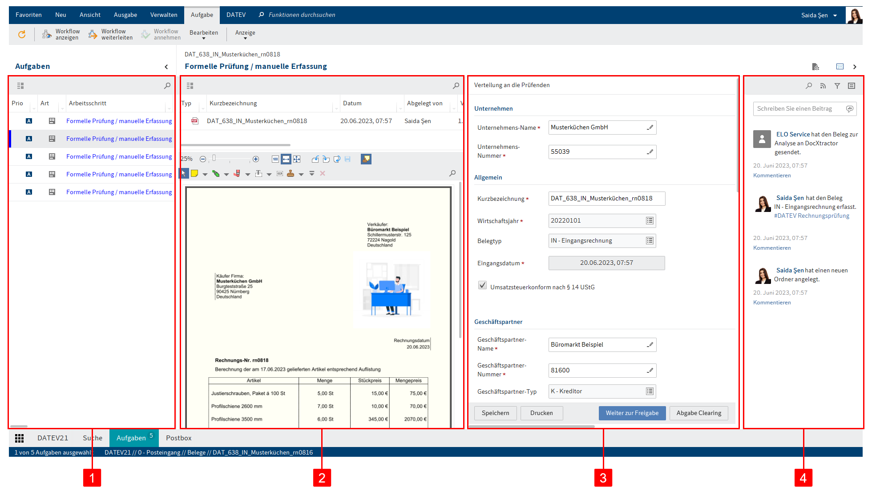Collapse the feed panel with the right chevron
872x495 pixels.
click(x=855, y=67)
